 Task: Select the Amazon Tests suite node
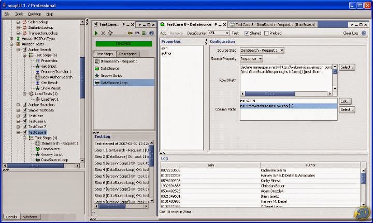point(33,44)
